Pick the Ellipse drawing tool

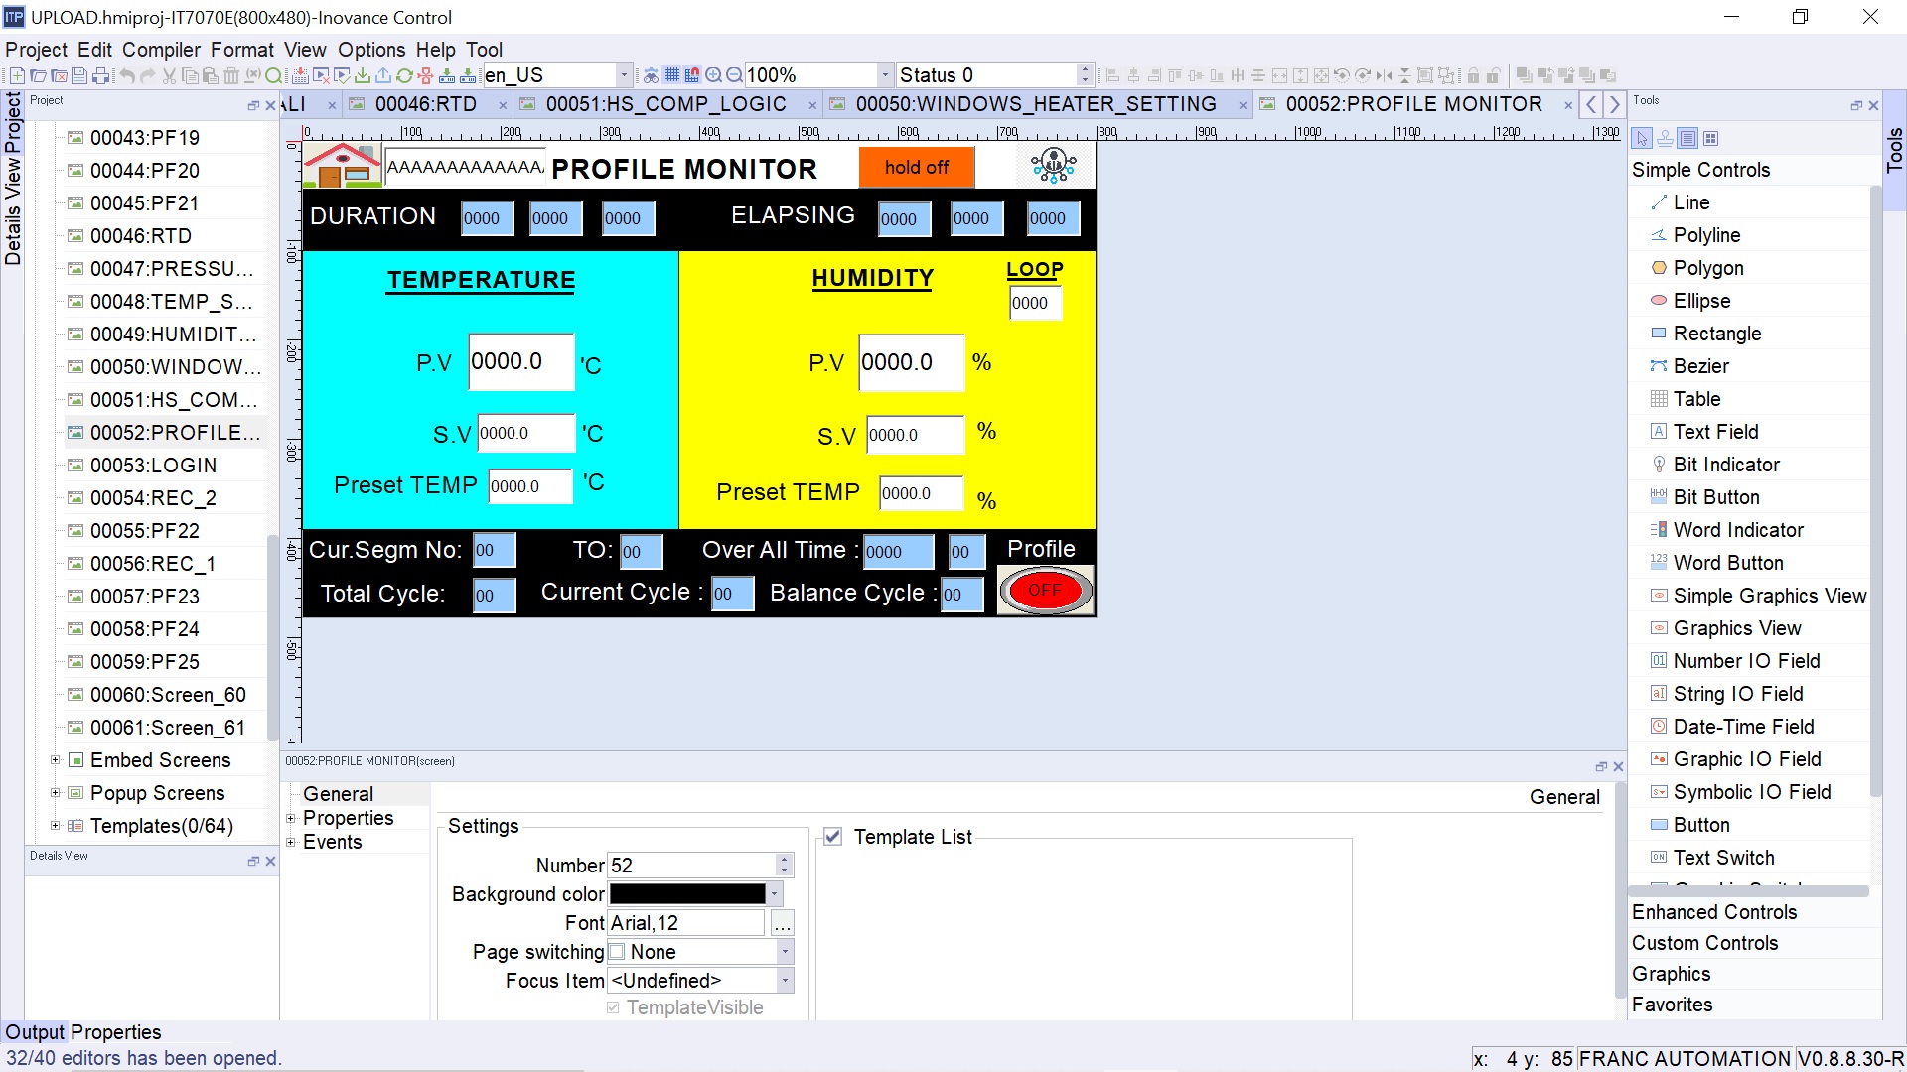coord(1700,301)
